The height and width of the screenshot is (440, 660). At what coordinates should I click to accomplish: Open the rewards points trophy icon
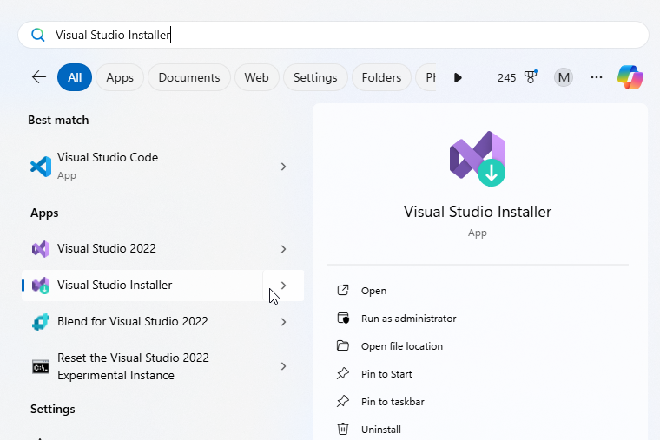[x=531, y=77]
